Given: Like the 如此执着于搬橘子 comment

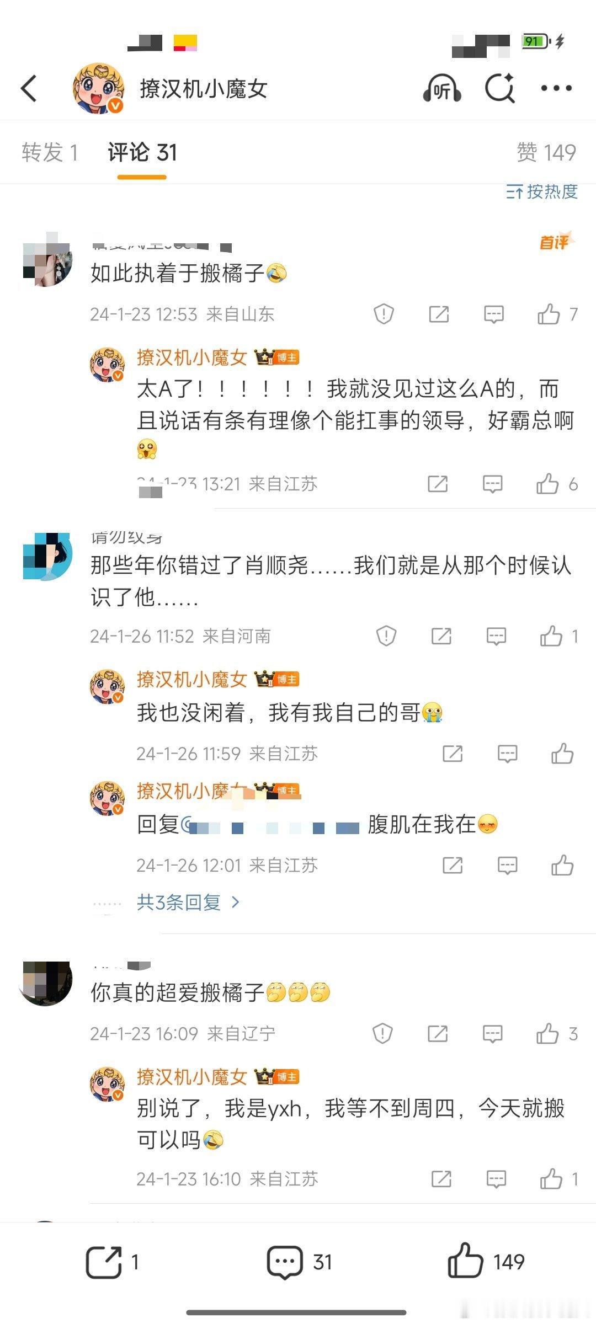Looking at the screenshot, I should (x=549, y=314).
